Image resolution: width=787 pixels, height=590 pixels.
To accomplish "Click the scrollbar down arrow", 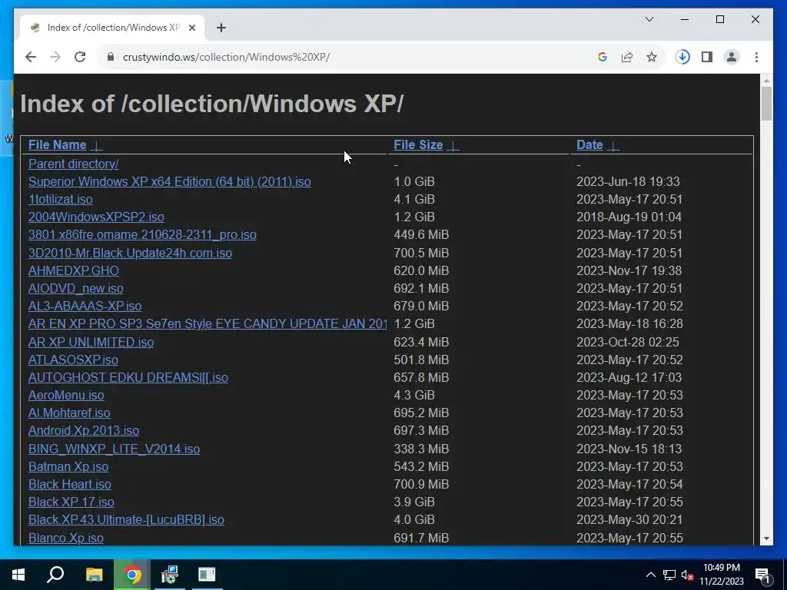I will pyautogui.click(x=766, y=539).
